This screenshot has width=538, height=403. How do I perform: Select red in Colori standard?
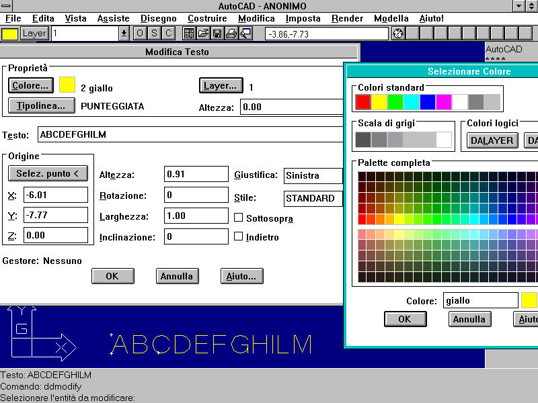click(363, 102)
